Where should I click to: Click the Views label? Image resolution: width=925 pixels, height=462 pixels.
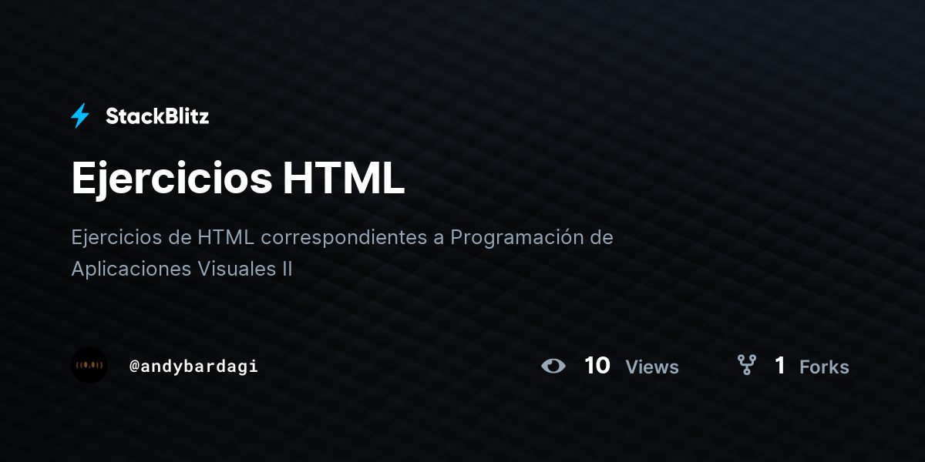pyautogui.click(x=652, y=367)
